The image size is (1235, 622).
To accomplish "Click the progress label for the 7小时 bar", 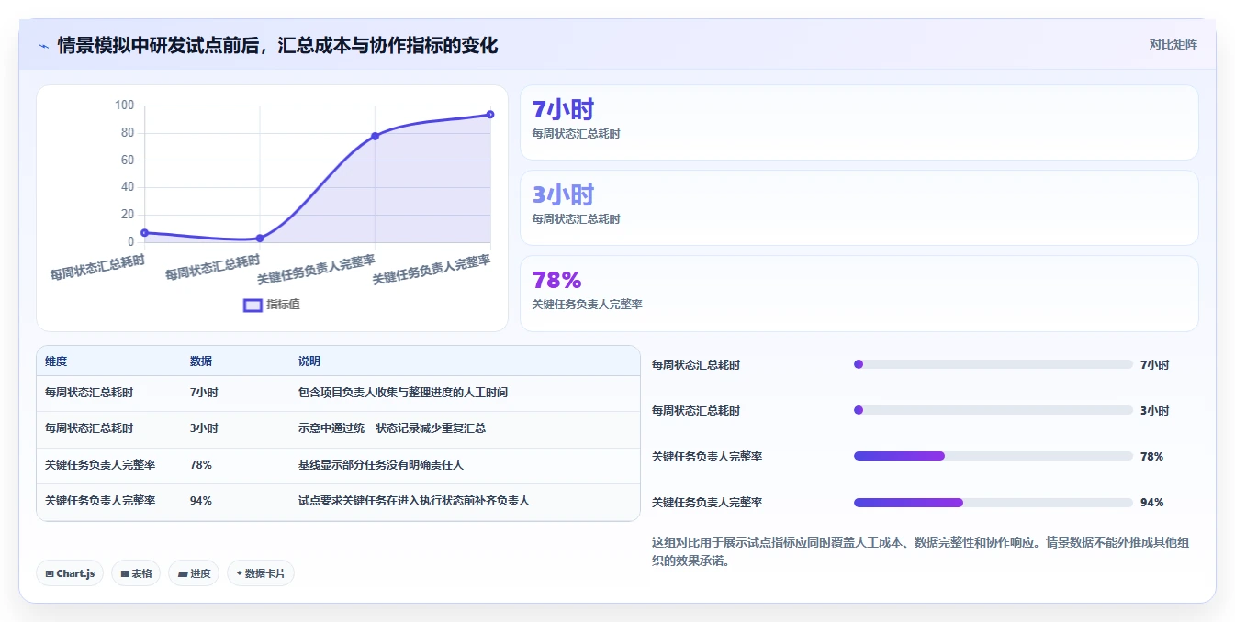I will click(x=696, y=365).
